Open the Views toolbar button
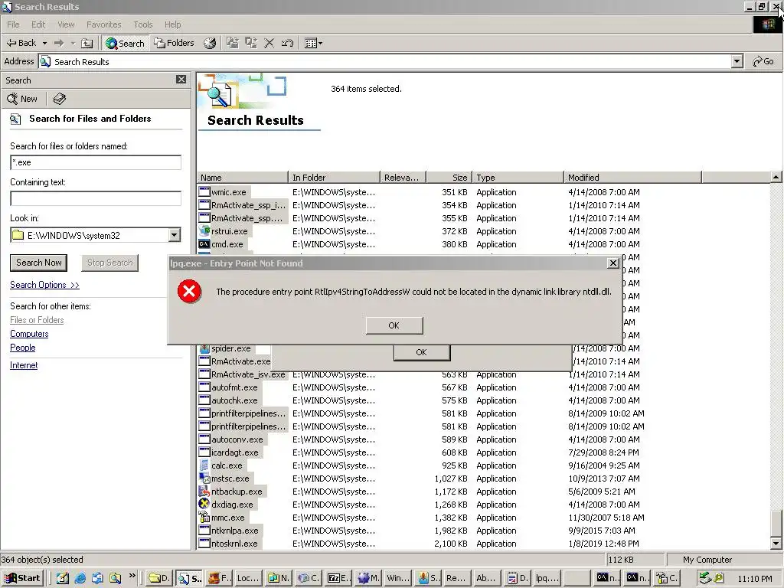Viewport: 784px width, 588px height. point(311,44)
